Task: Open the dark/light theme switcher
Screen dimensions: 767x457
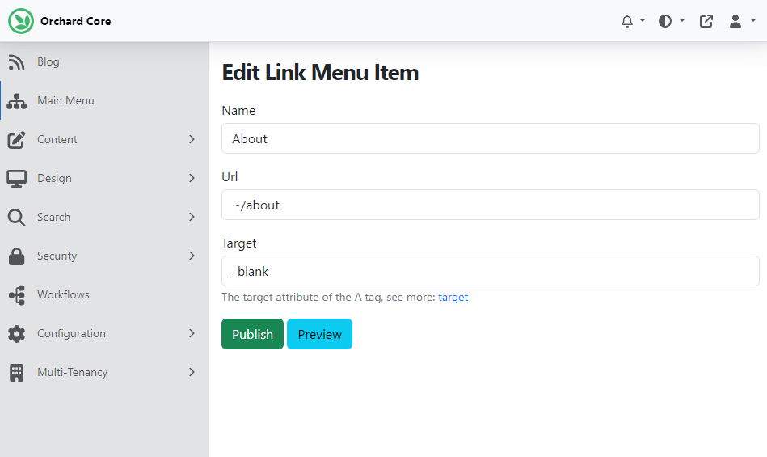Action: tap(665, 21)
